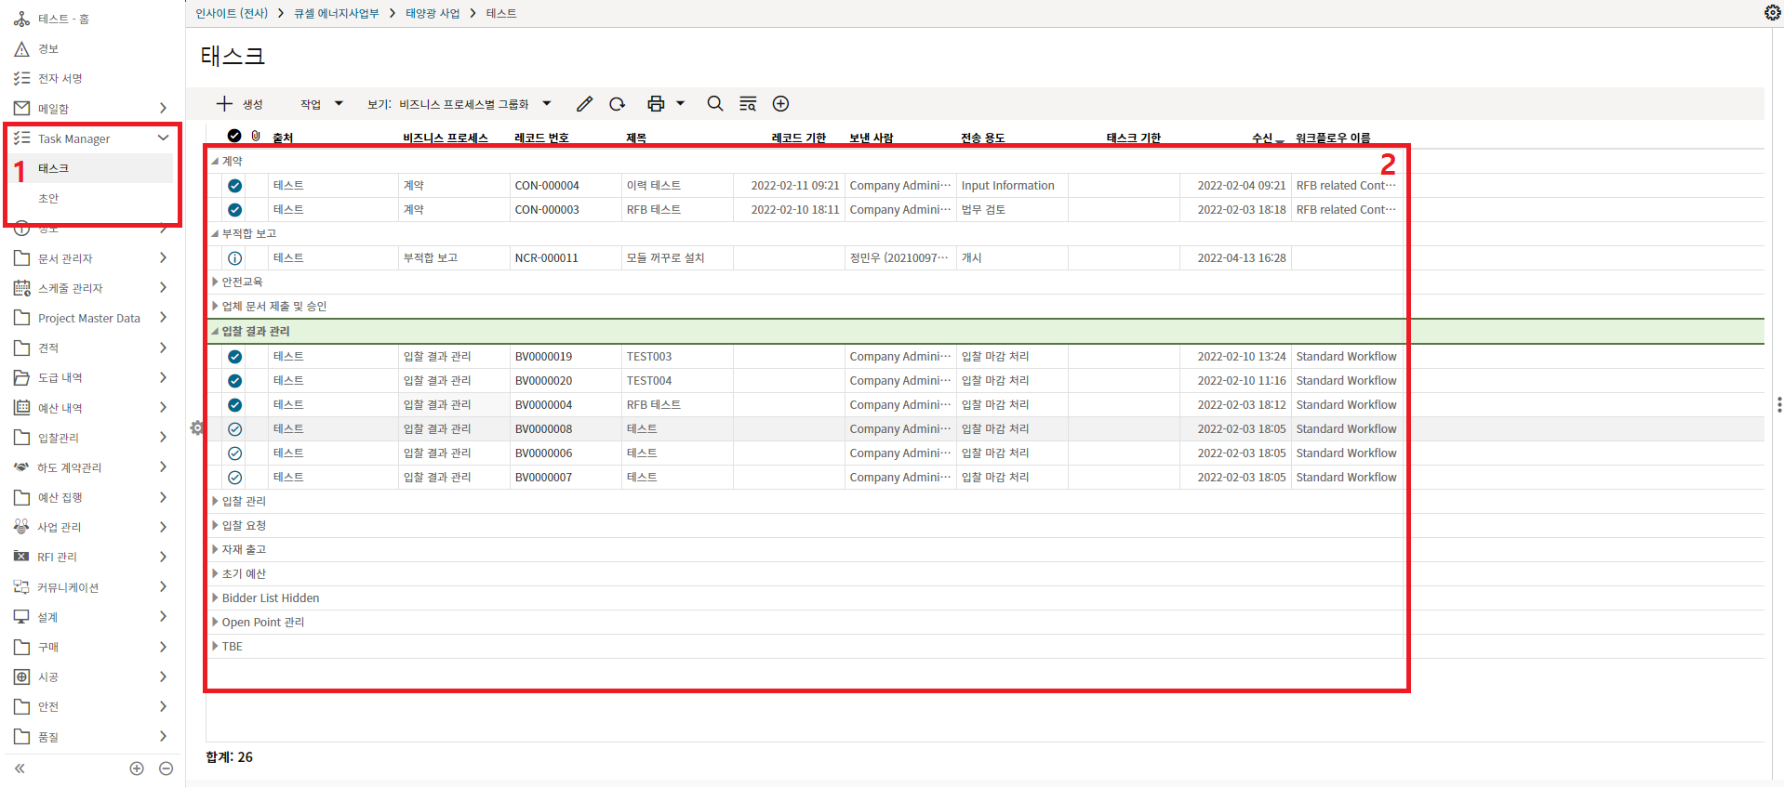Select 초안 under Task Manager
1784x788 pixels.
click(x=48, y=198)
